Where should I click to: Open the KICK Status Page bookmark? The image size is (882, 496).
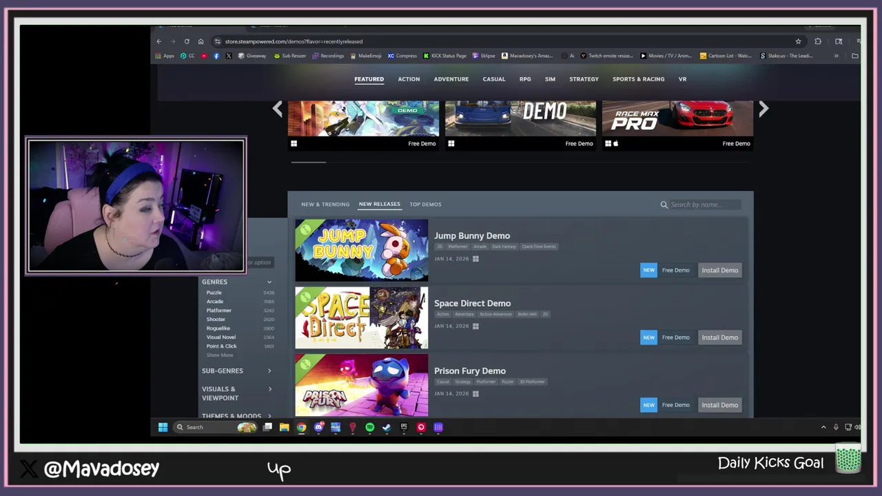tap(444, 56)
